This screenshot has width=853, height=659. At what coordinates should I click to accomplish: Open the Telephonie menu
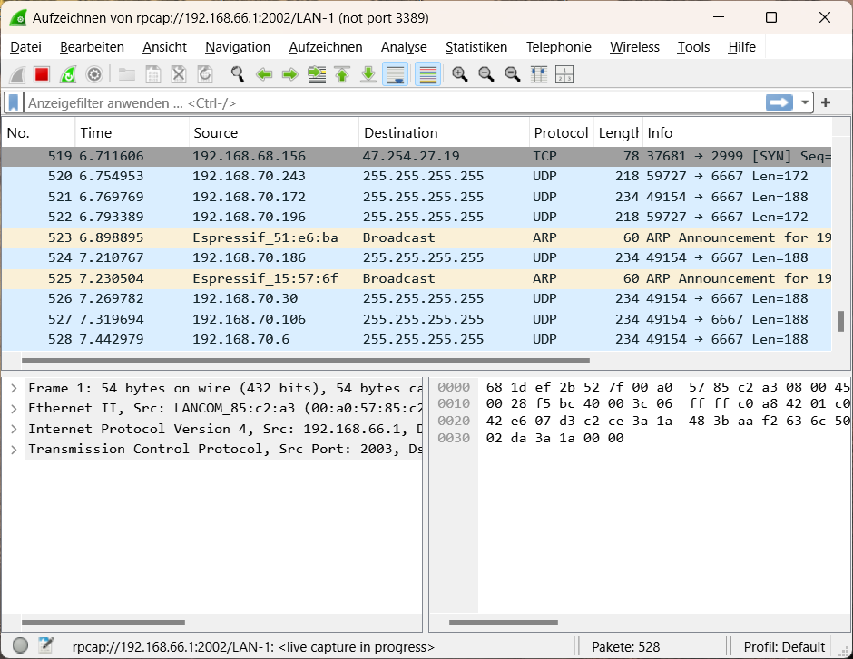click(x=558, y=47)
